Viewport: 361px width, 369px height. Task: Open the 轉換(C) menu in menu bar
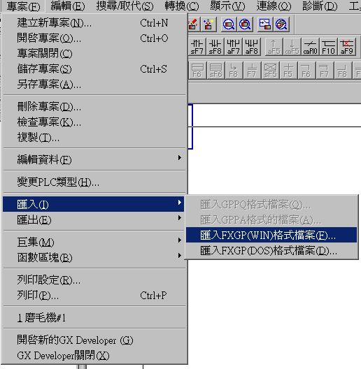pyautogui.click(x=182, y=6)
